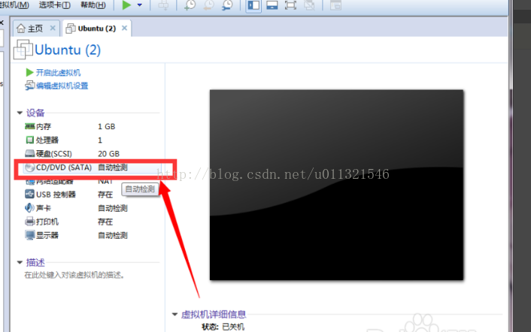Toggle the thumbnail bar toolbar icon
This screenshot has height=332, width=531.
tap(272, 5)
